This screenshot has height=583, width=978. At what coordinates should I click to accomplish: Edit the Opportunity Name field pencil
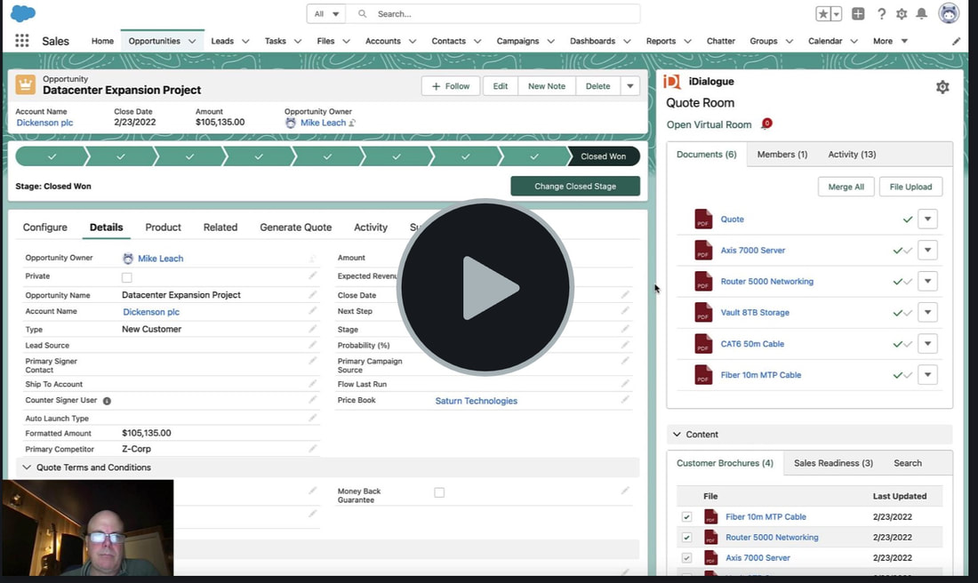pyautogui.click(x=312, y=294)
